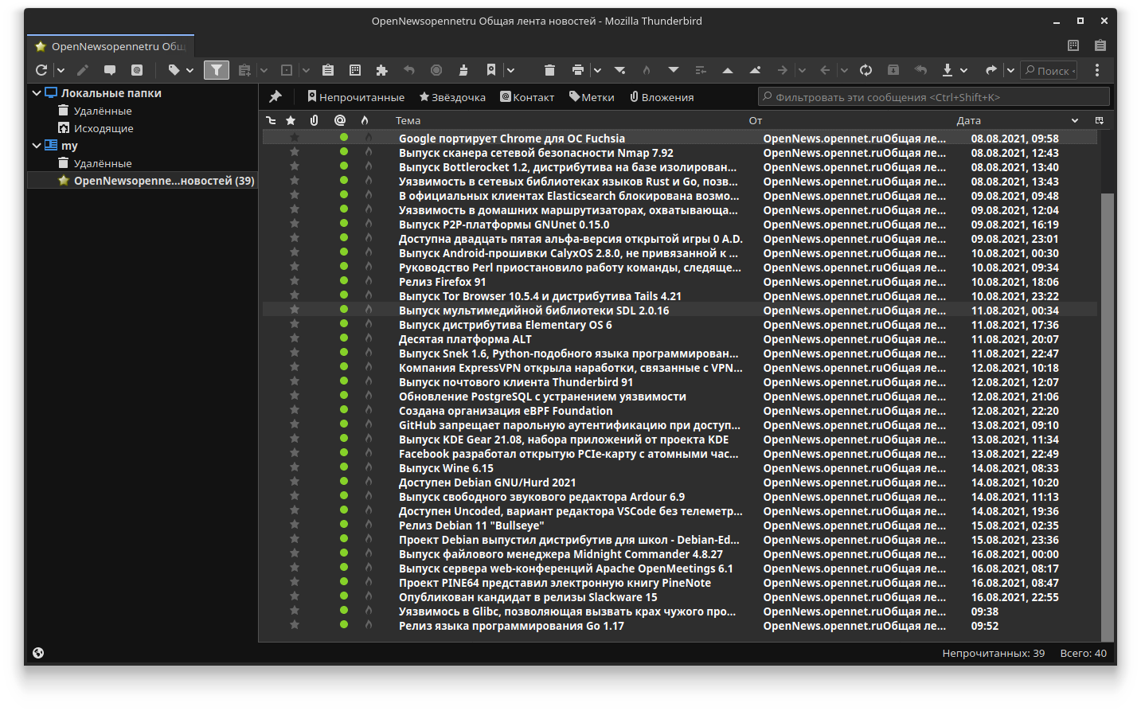Click the tag icon in the toolbar
The image size is (1141, 715).
174,70
